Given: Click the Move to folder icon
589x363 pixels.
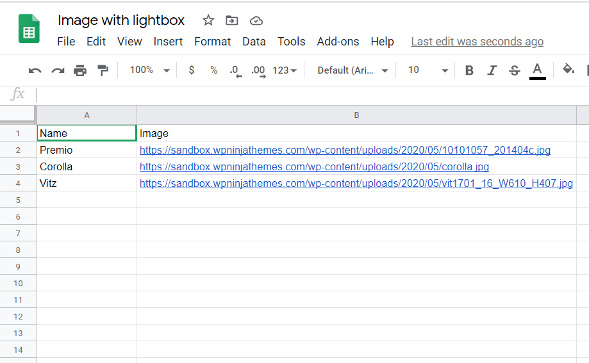Looking at the screenshot, I should (x=232, y=20).
